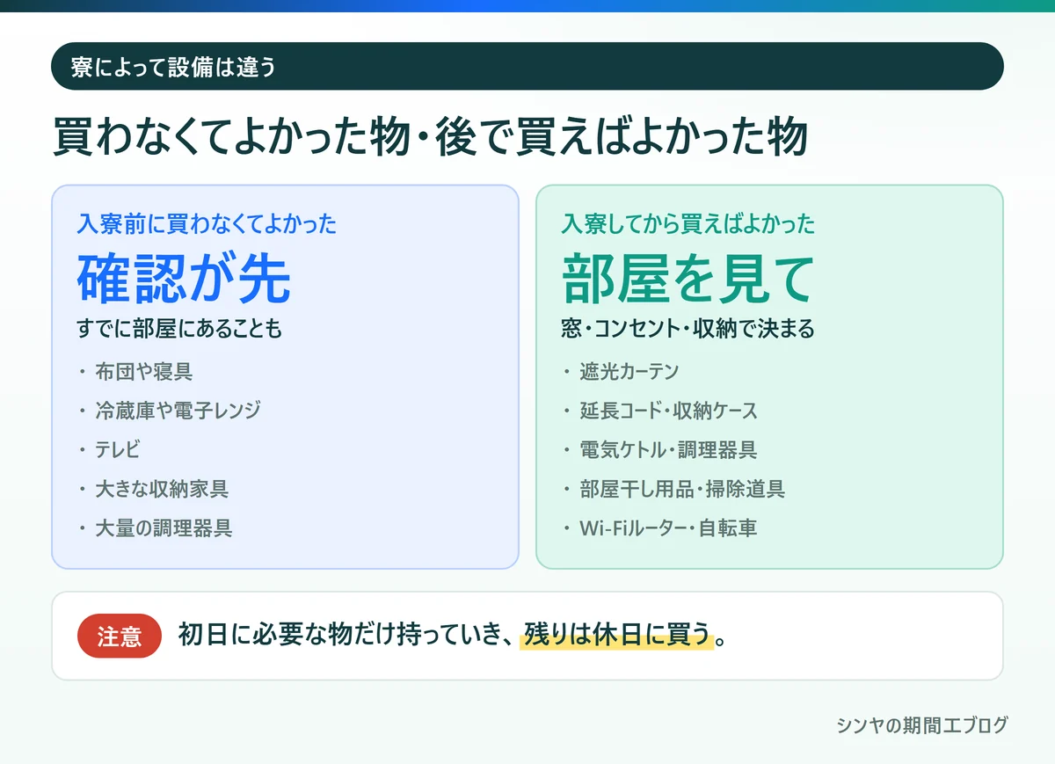Screen dimensions: 1055x764
Task: Click the green label 入寮してから買えばよかった
Action: pyautogui.click(x=688, y=224)
